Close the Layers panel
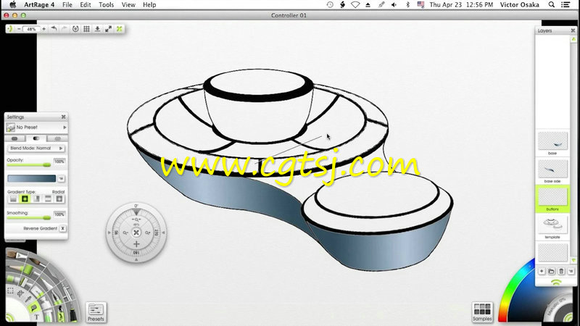Screen dimensions: 580x326 [x=573, y=30]
